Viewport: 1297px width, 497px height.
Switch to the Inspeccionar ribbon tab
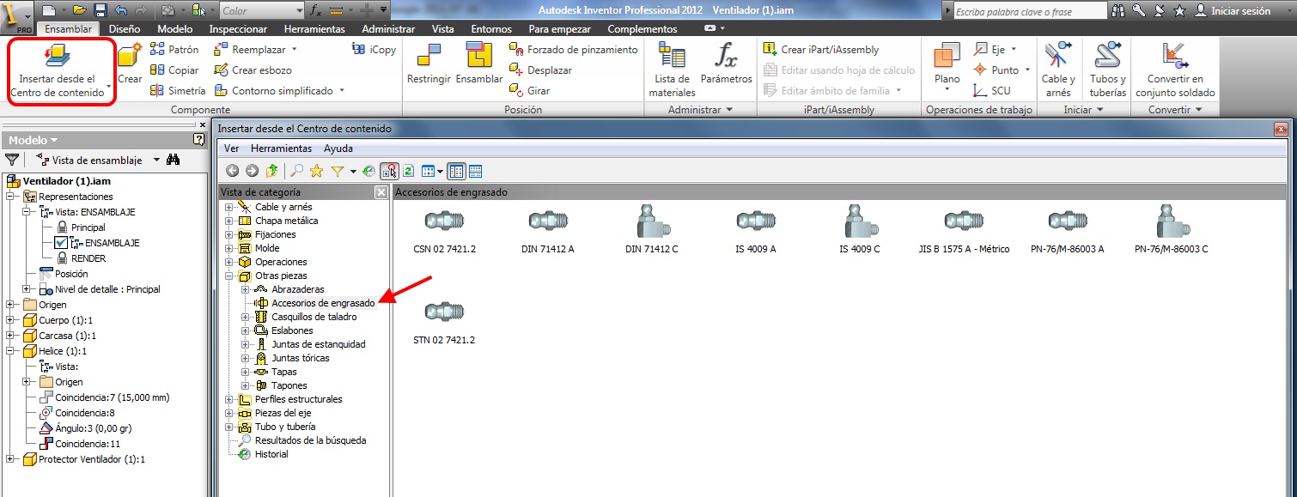[x=238, y=28]
